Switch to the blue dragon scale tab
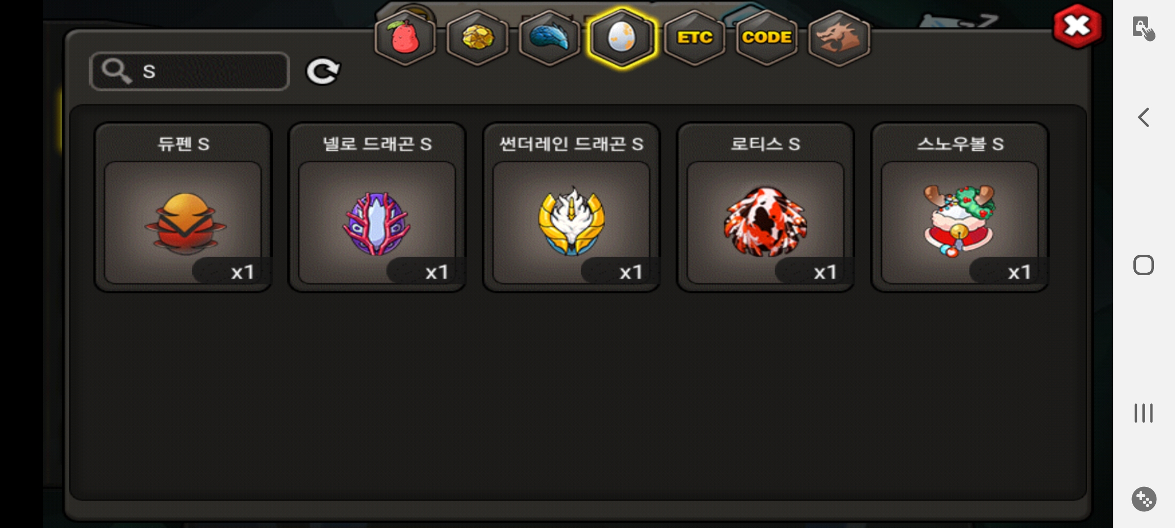 pyautogui.click(x=549, y=38)
